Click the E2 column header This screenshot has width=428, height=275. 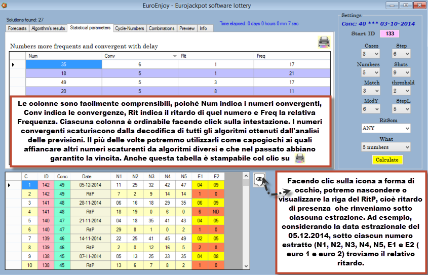point(216,177)
